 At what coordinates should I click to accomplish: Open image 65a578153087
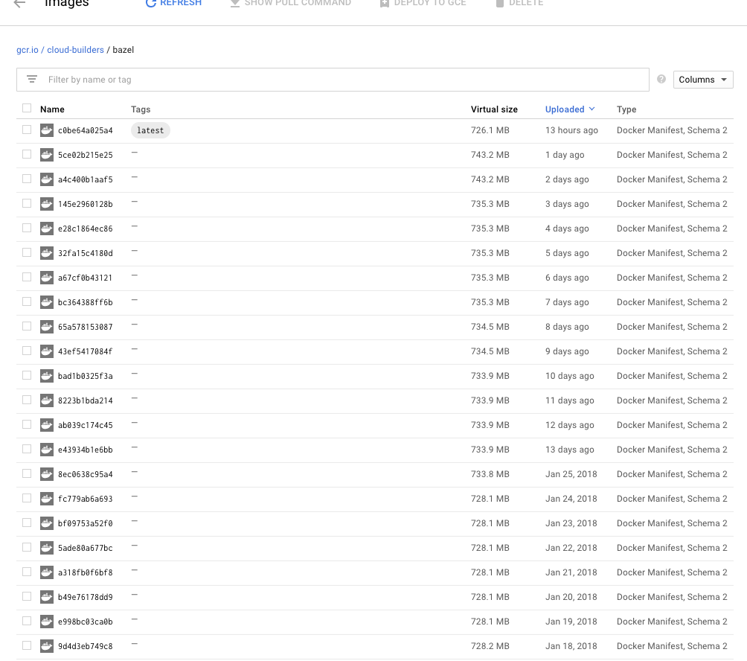coord(86,327)
